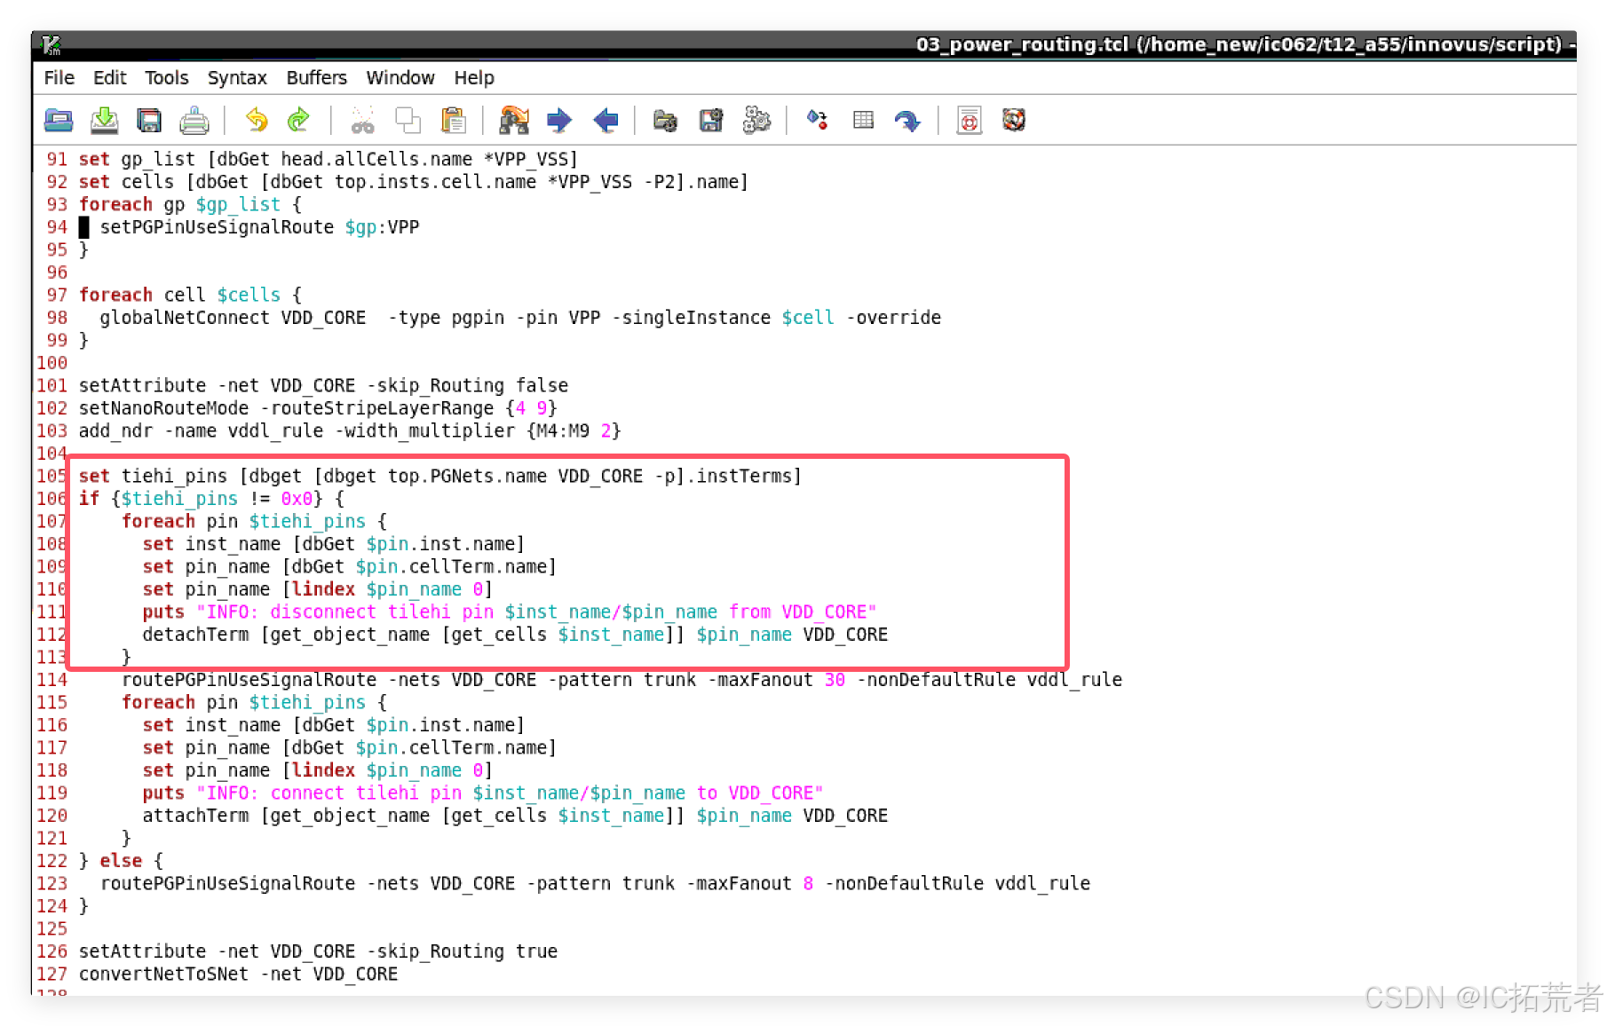Click 'attachTerm' on line 120
This screenshot has height=1026, width=1607.
195,816
